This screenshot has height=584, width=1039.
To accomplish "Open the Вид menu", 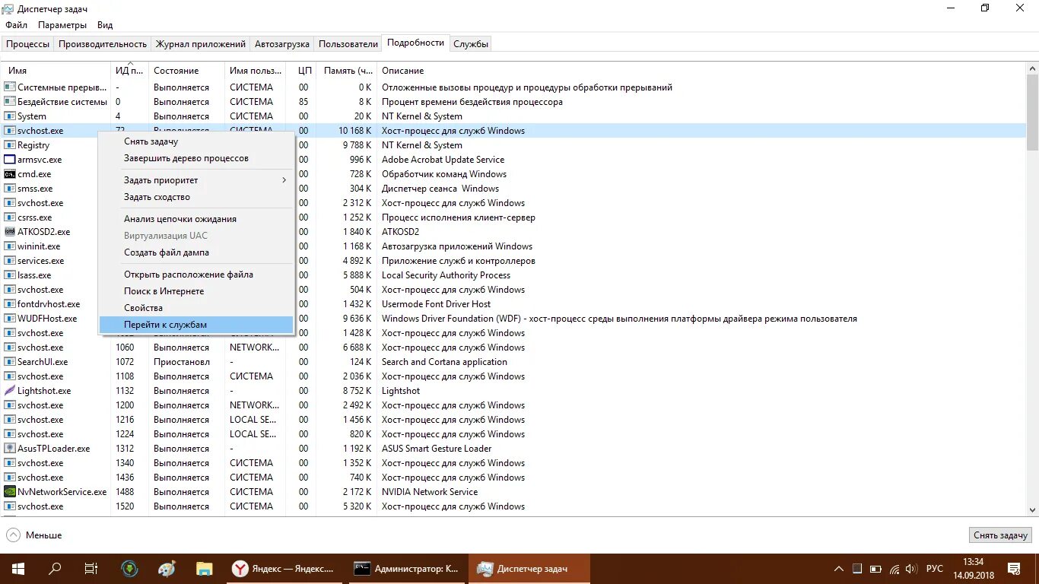I will (105, 25).
